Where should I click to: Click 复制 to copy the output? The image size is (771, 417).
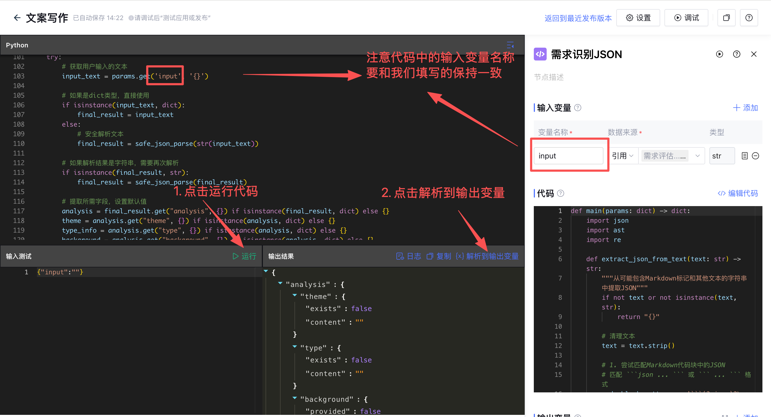[439, 256]
